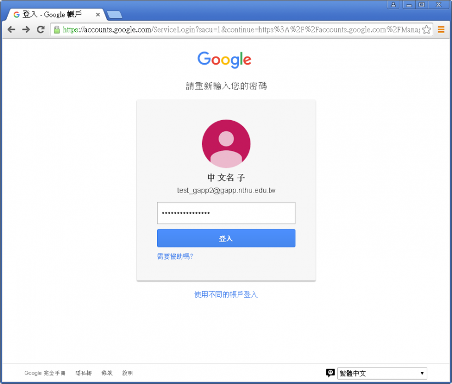Screen dimensions: 452x384
Task: Click the address bar URL
Action: (x=241, y=30)
